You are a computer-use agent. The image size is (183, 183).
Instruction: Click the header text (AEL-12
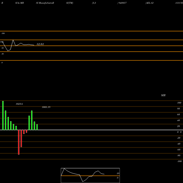click(x=149, y=3)
